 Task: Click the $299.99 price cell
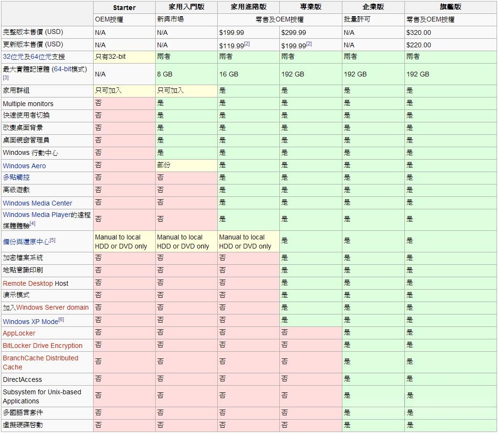point(311,32)
